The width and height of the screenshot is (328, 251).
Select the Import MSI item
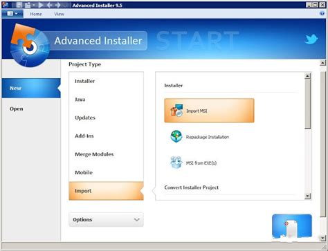pyautogui.click(x=209, y=111)
